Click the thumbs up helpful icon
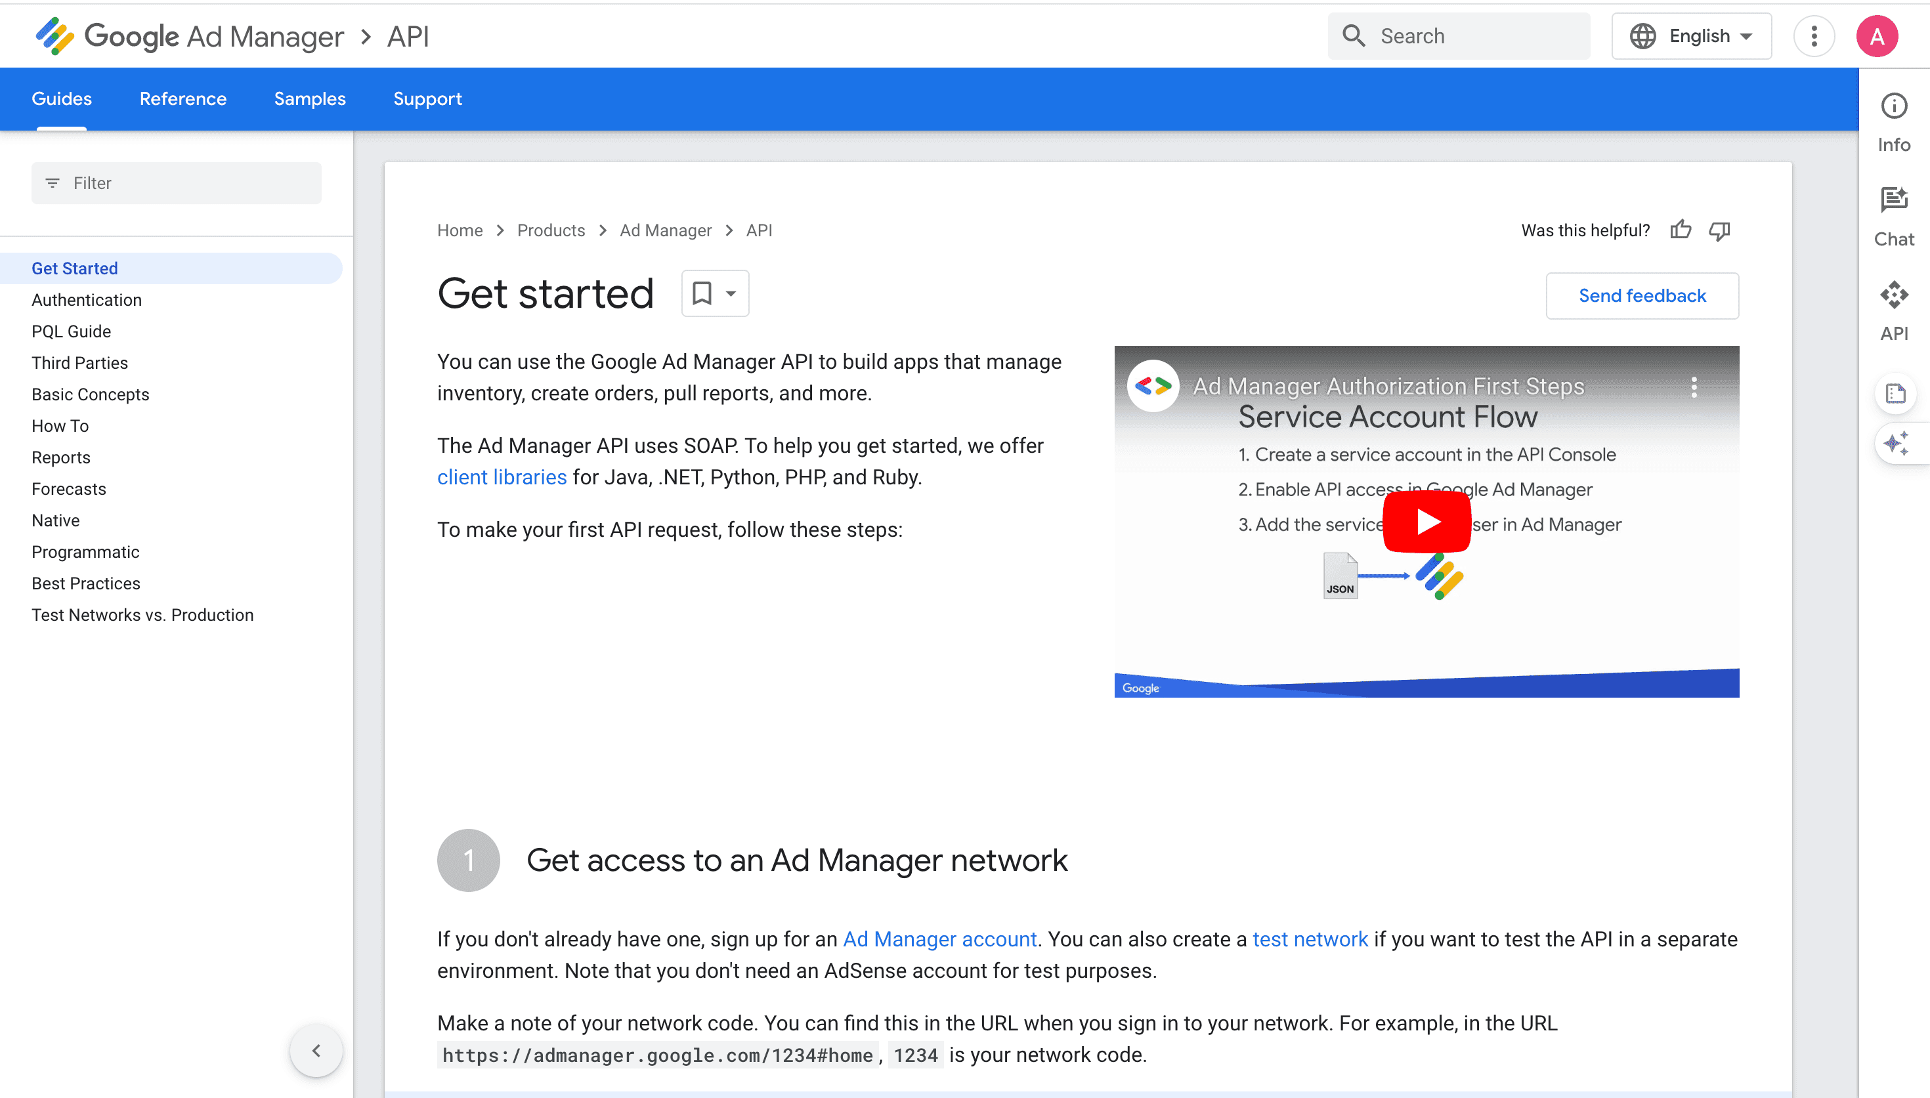Image resolution: width=1930 pixels, height=1098 pixels. tap(1681, 230)
